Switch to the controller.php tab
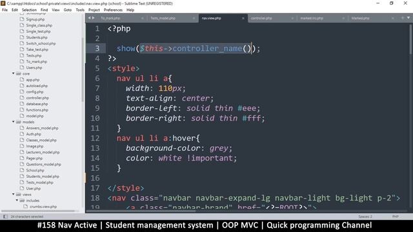The image size is (413, 232). (x=261, y=18)
